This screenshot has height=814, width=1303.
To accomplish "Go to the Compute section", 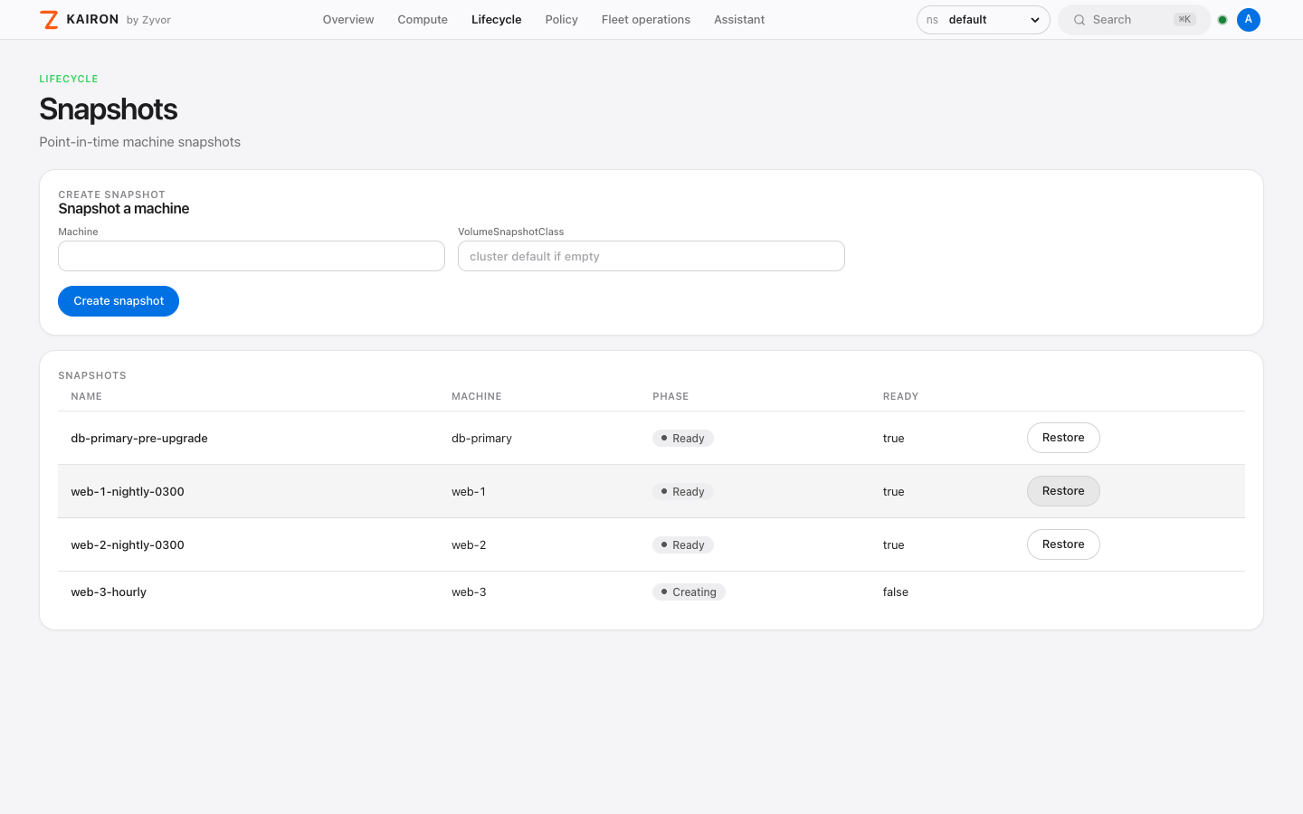I will pyautogui.click(x=423, y=20).
